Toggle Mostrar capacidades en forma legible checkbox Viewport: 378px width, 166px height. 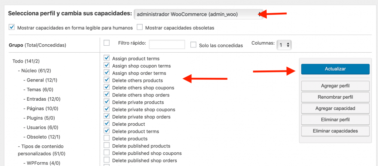point(12,27)
